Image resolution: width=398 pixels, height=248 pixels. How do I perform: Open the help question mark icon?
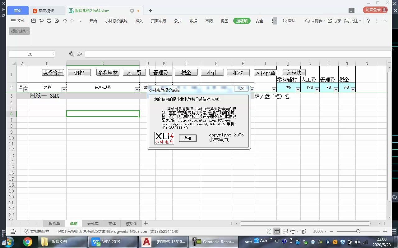[x=368, y=21]
